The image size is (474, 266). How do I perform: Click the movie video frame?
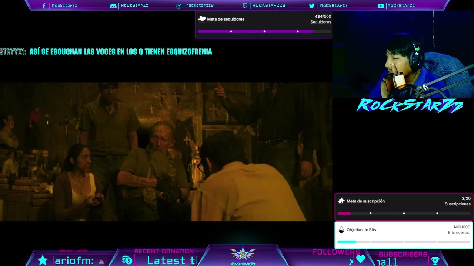[166, 152]
